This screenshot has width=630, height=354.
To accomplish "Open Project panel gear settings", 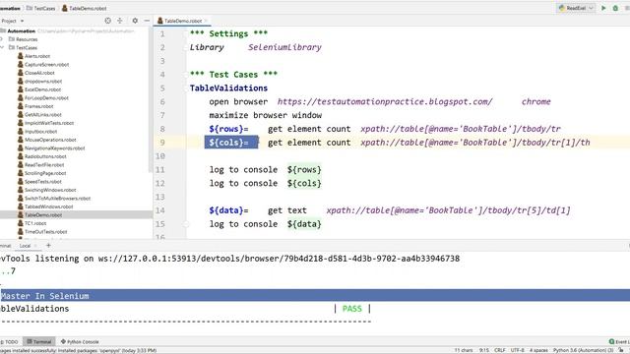I will pyautogui.click(x=135, y=21).
